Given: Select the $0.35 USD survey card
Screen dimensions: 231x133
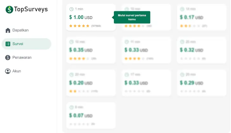Looking at the screenshot, I should click(x=91, y=50).
